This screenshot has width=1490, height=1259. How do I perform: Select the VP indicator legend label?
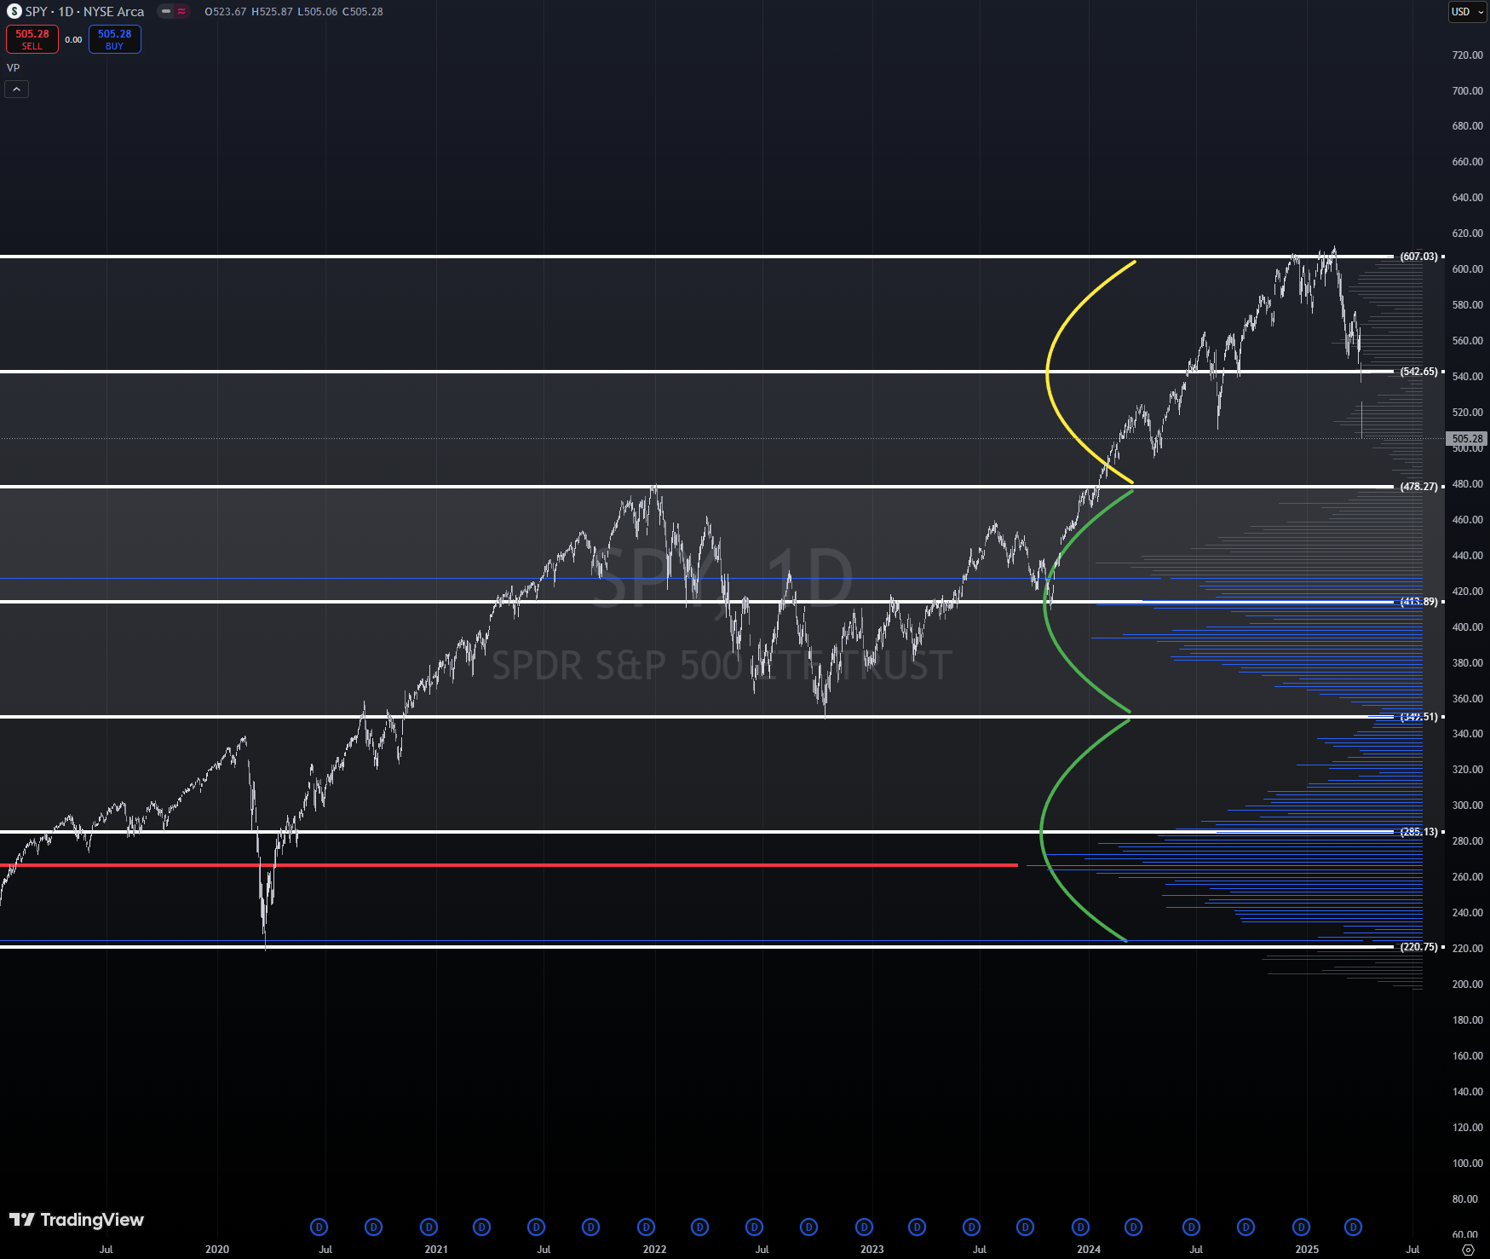pyautogui.click(x=13, y=68)
